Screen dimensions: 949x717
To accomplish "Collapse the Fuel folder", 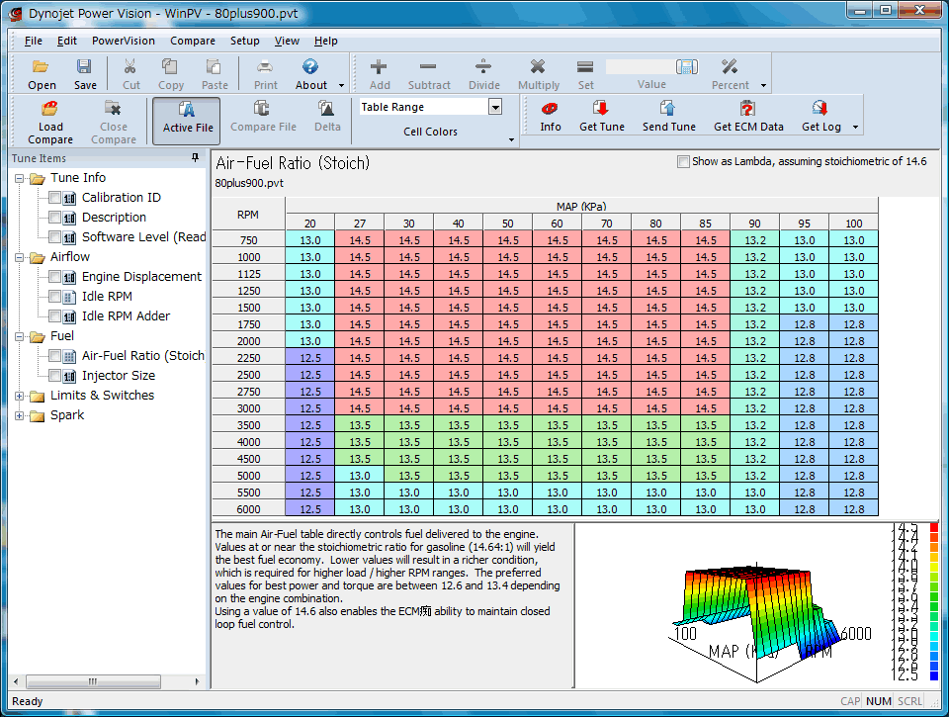I will [20, 336].
